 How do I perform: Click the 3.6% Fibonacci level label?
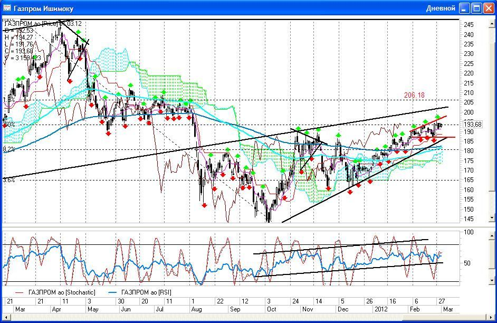coord(9,180)
